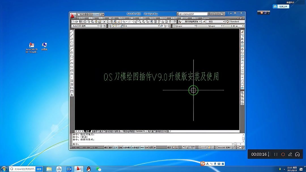This screenshot has height=172, width=306.
Task: Open the AutoCAD 经典 workspace dropdown
Action: click(98, 26)
